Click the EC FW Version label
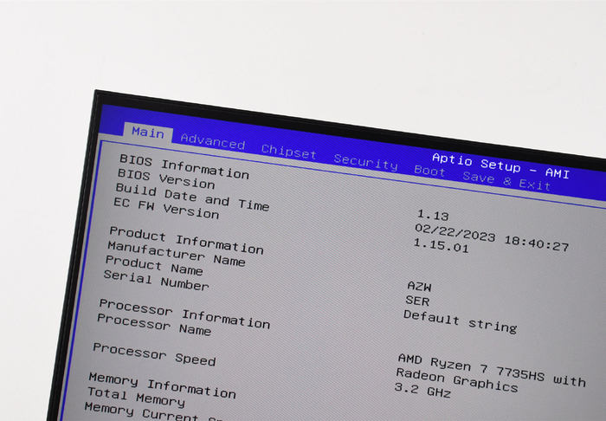606x421 pixels. point(166,209)
